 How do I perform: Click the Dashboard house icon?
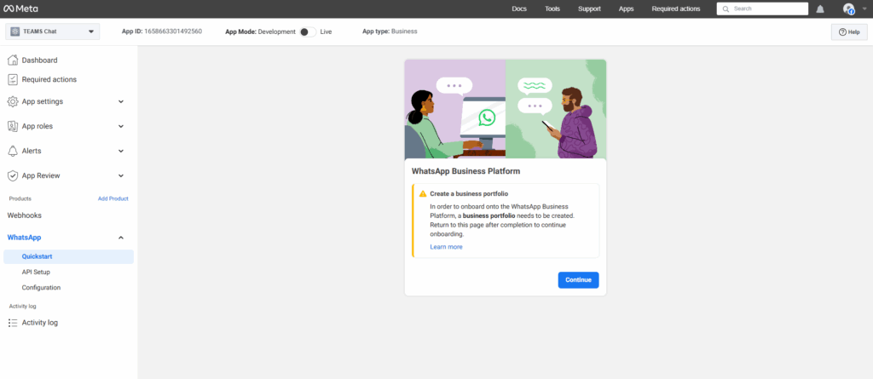[x=12, y=60]
